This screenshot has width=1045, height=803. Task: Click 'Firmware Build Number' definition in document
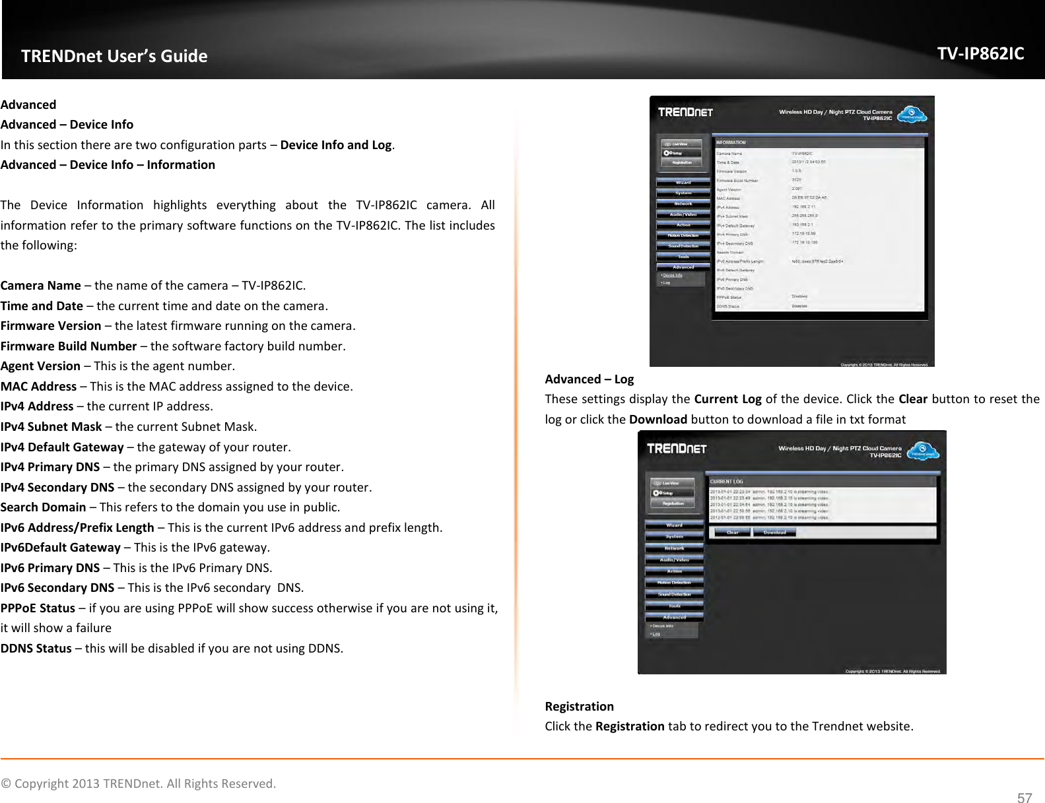pyautogui.click(x=173, y=346)
